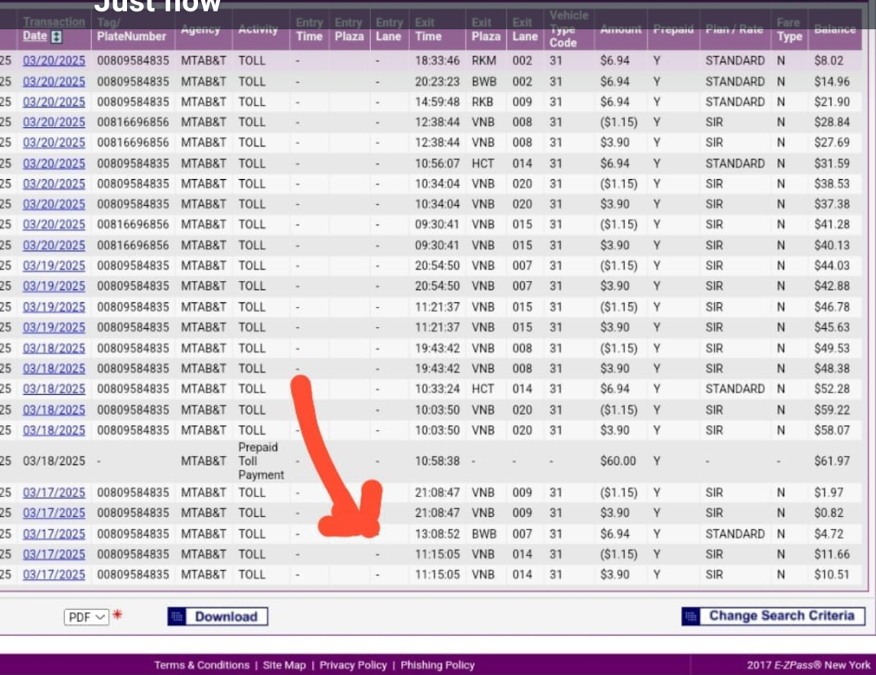The height and width of the screenshot is (675, 876).
Task: Open the 03/20/2025 date link with balance $37.38
Action: pyautogui.click(x=55, y=204)
